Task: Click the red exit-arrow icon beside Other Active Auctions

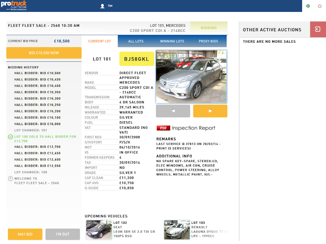Action: coord(318,29)
